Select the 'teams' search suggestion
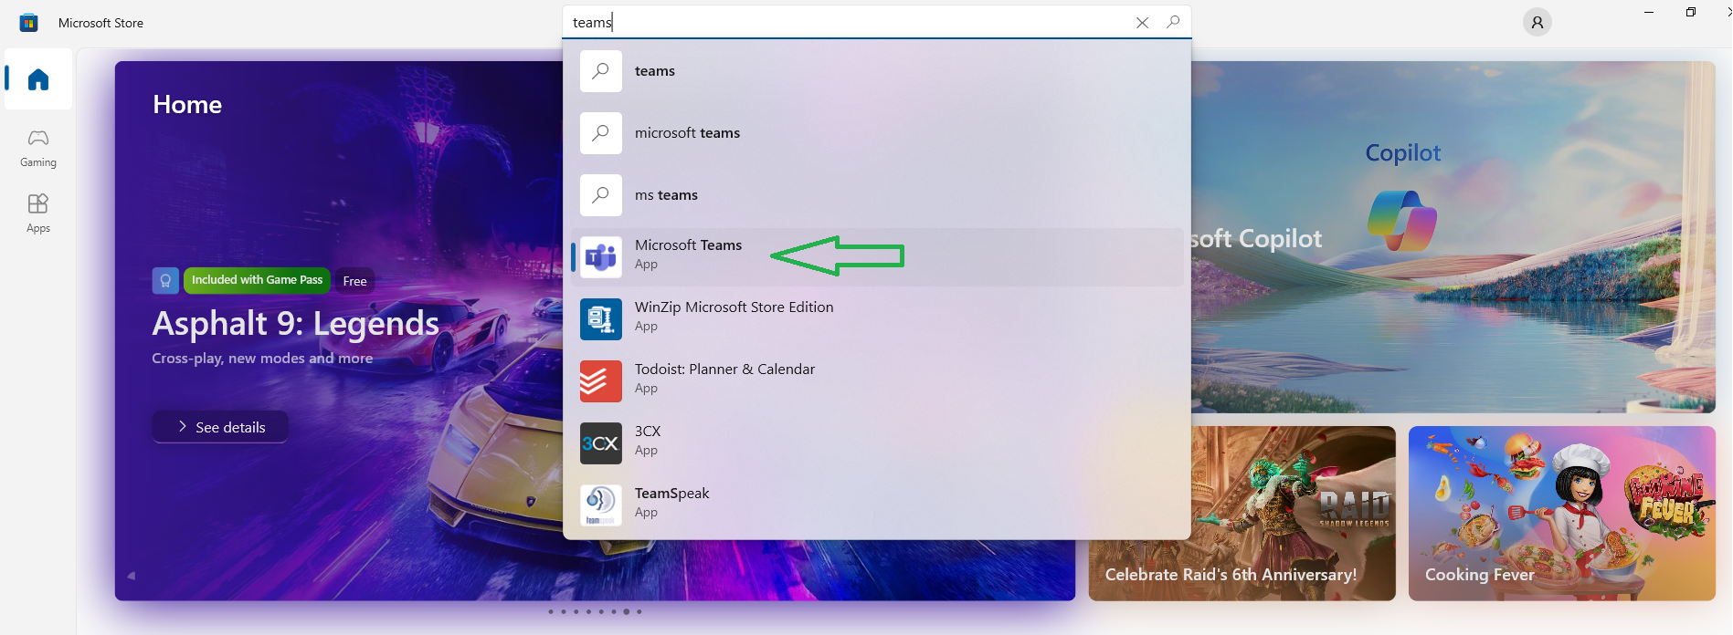This screenshot has height=635, width=1733. point(877,71)
